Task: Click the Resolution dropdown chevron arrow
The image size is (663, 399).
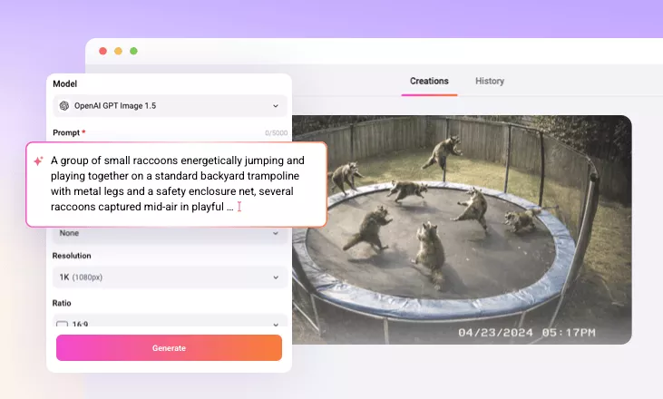Action: pos(276,277)
